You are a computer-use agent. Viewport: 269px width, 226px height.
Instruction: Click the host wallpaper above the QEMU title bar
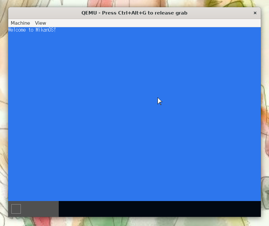(134, 3)
